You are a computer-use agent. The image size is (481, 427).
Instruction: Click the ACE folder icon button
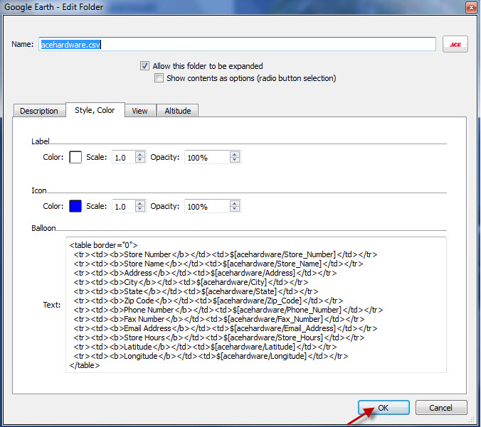[455, 45]
